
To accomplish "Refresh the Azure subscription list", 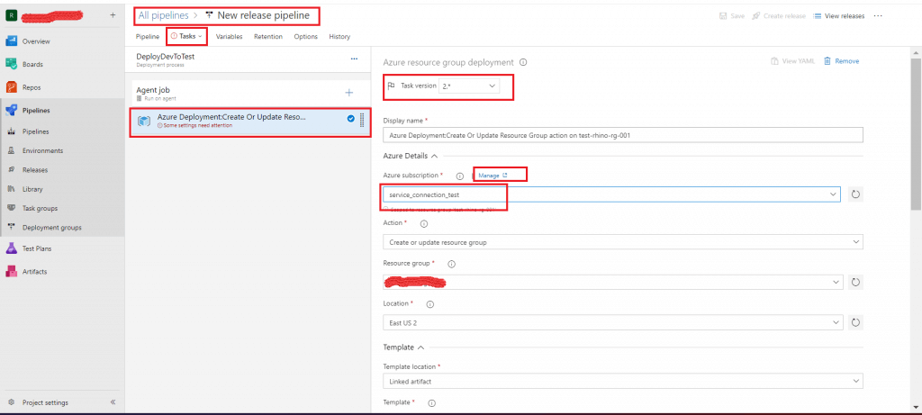I will pos(855,194).
